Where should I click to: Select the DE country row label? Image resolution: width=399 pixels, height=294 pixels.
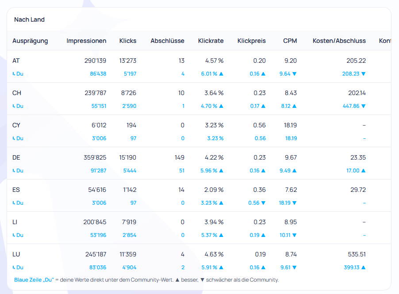16,158
